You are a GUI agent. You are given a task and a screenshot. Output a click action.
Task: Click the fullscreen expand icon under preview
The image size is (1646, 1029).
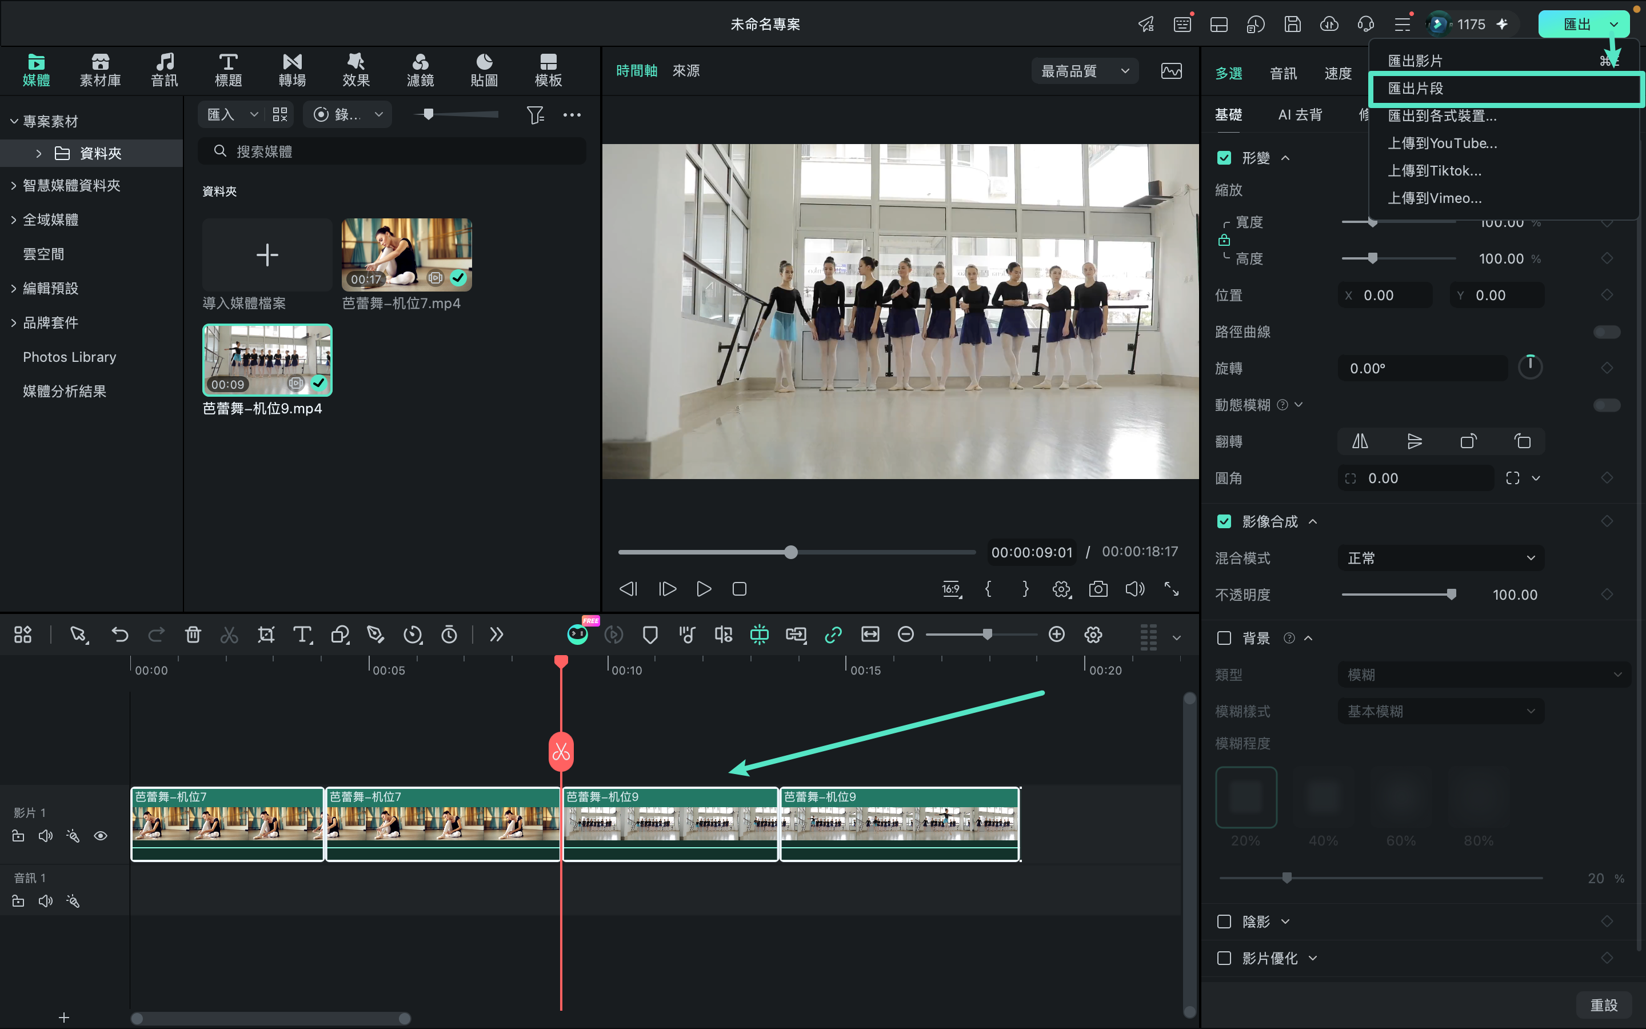coord(1171,589)
